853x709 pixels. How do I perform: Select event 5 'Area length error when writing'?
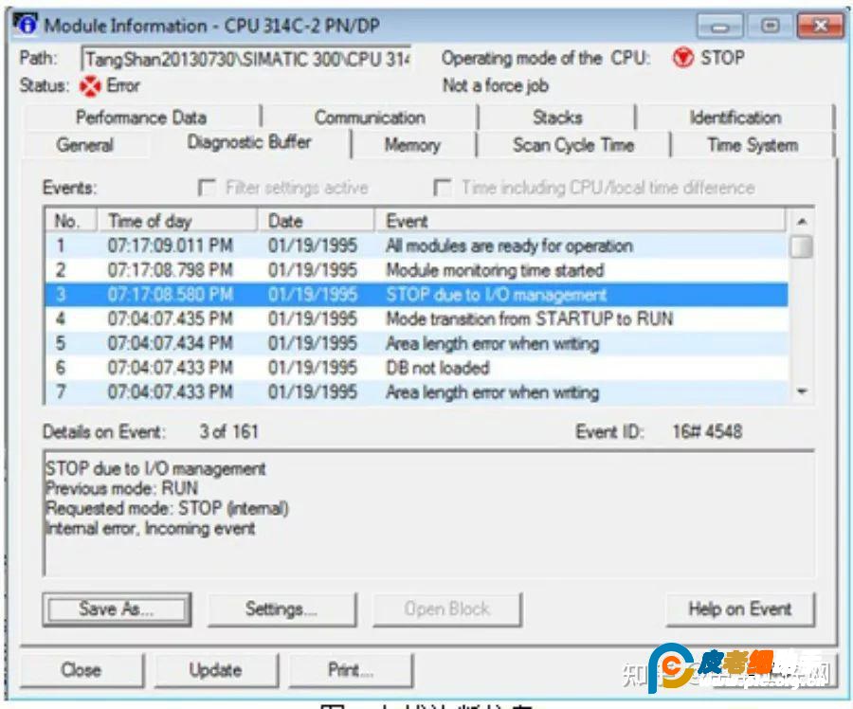[417, 343]
